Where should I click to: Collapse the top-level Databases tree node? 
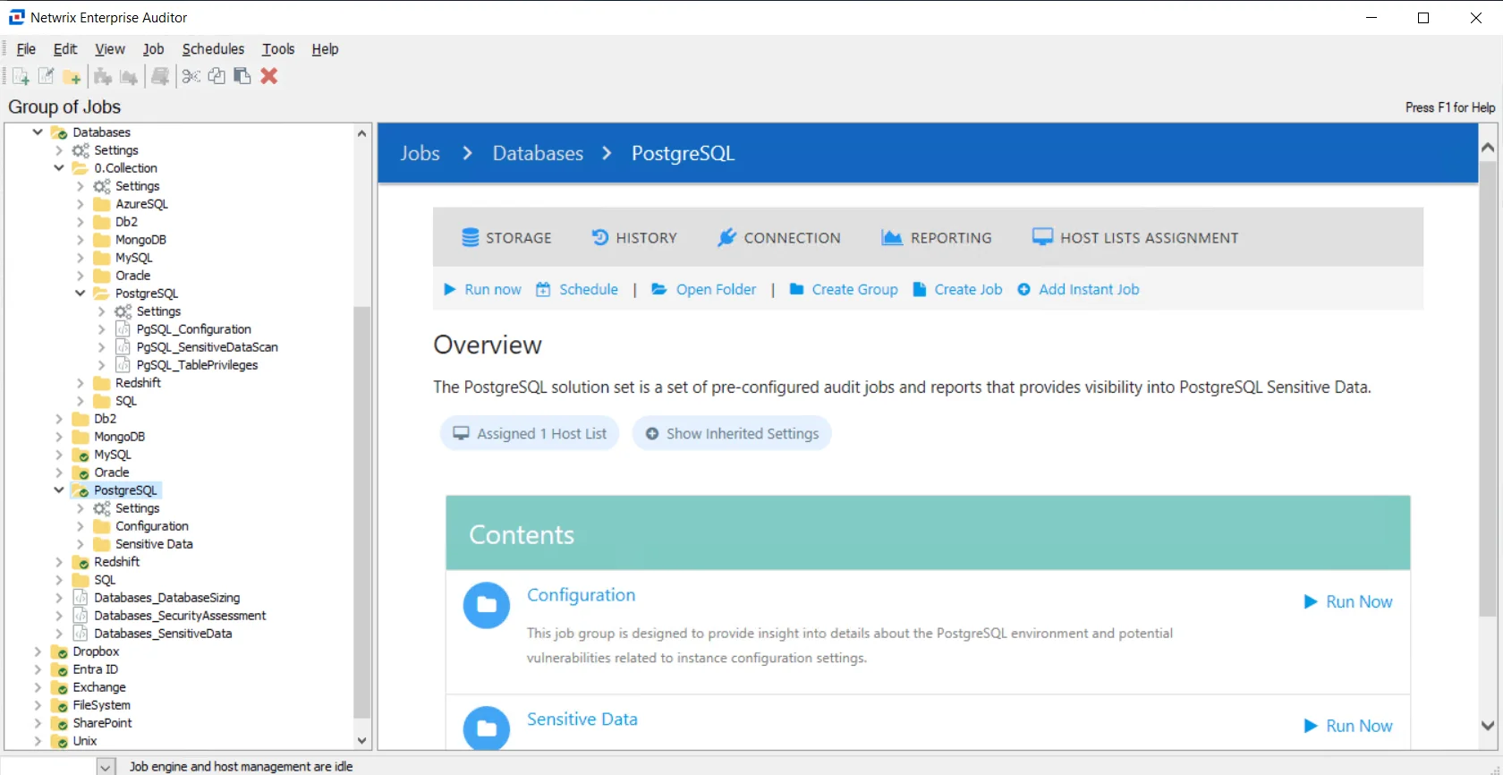pos(38,132)
